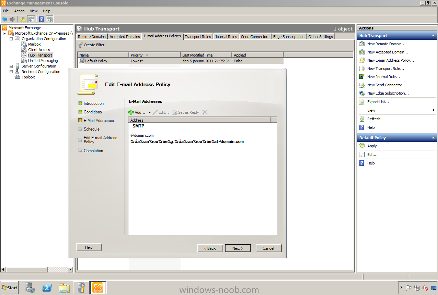This screenshot has height=295, width=438.
Task: Select Mailbox in the tree
Action: pyautogui.click(x=34, y=44)
